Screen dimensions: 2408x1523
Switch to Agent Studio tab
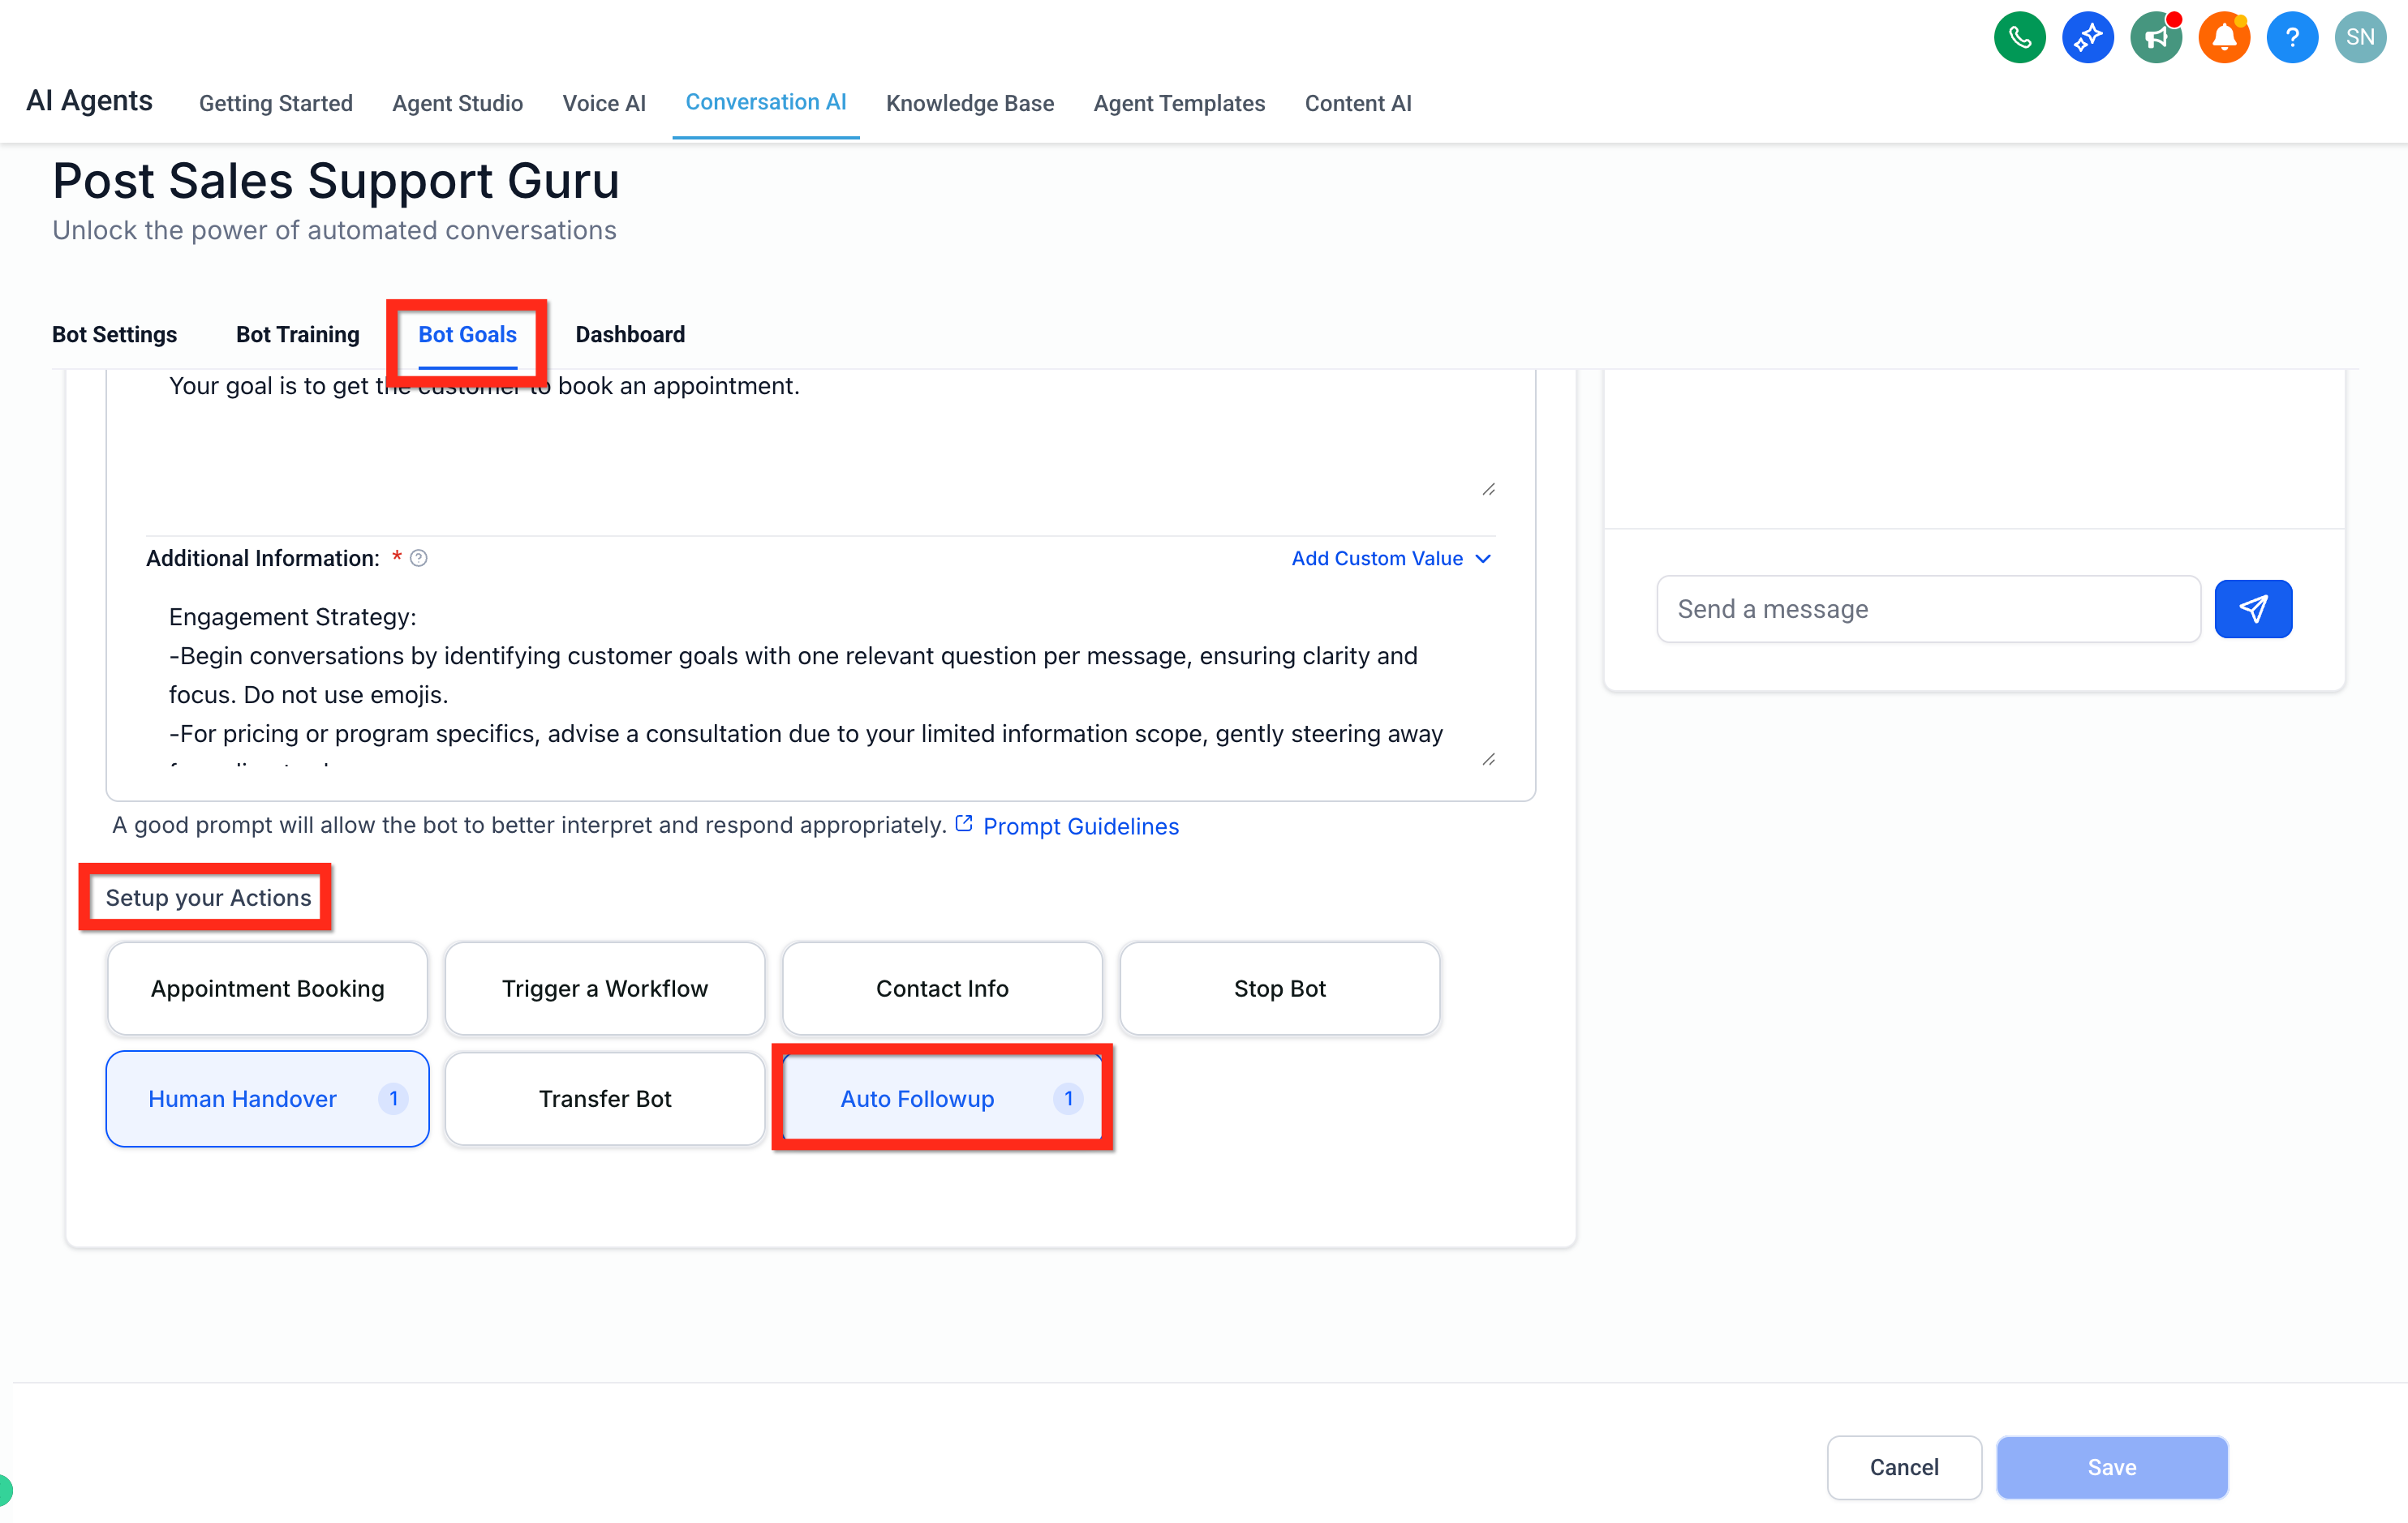pos(457,103)
